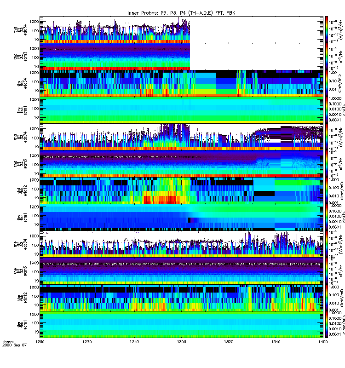Click the 'thd fbk scm1' y-axis label
The width and height of the screenshot is (345, 368).
point(22,218)
